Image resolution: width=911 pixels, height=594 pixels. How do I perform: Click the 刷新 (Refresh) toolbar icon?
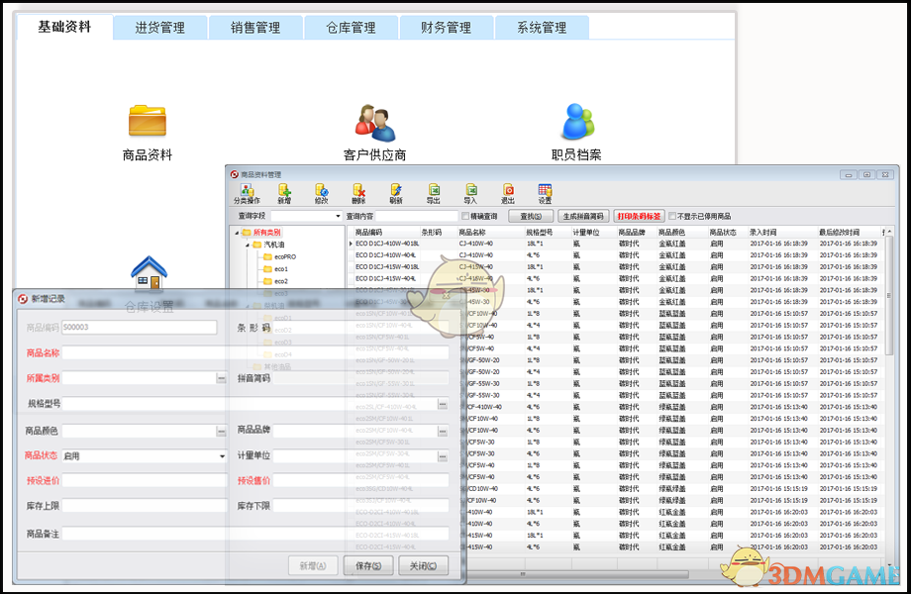(399, 191)
